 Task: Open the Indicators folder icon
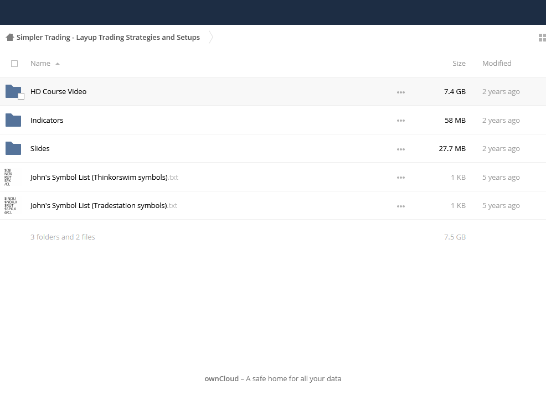pos(13,120)
